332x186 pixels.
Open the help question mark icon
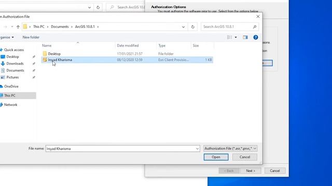(256, 37)
